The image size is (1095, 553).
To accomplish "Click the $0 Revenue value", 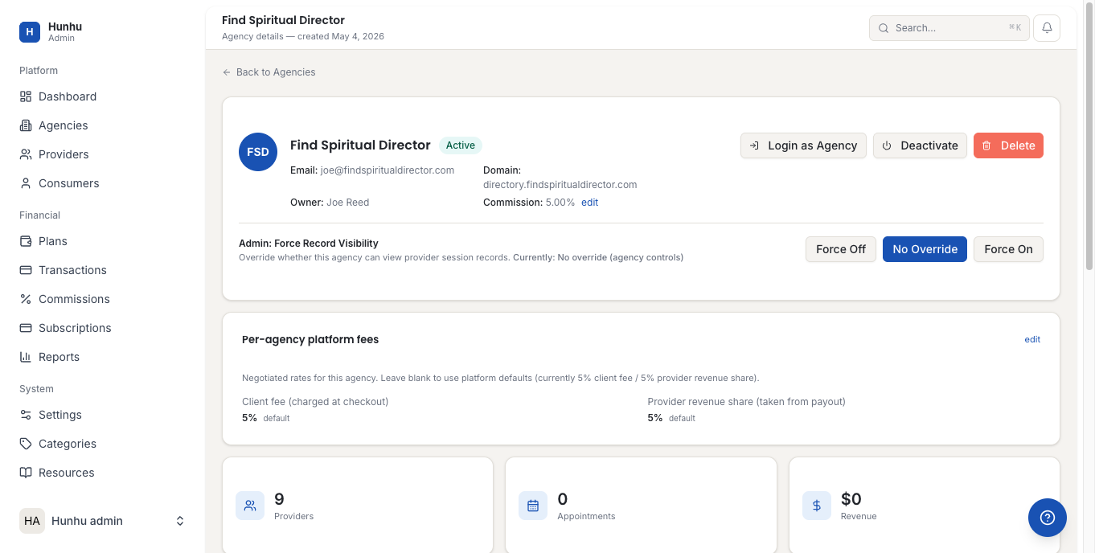I will coord(851,499).
